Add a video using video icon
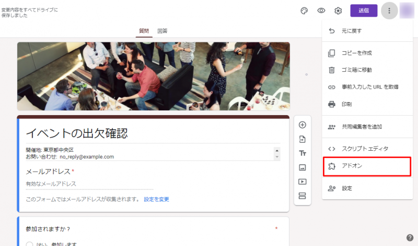 302,182
